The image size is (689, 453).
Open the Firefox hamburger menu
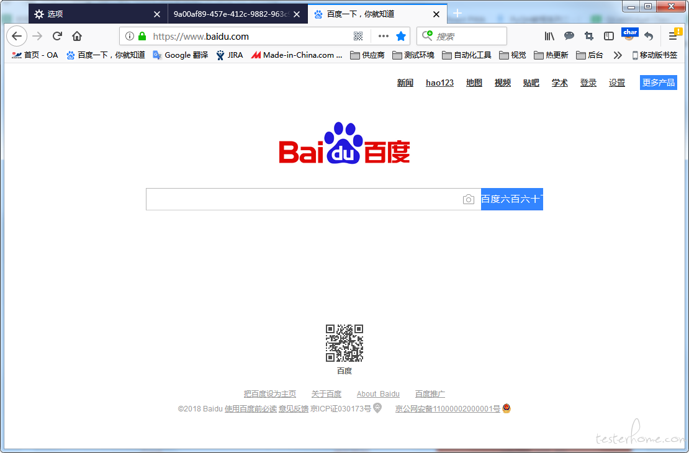[673, 36]
